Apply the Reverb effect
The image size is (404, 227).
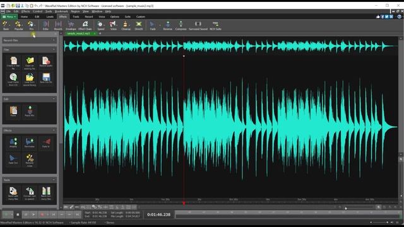click(x=58, y=25)
